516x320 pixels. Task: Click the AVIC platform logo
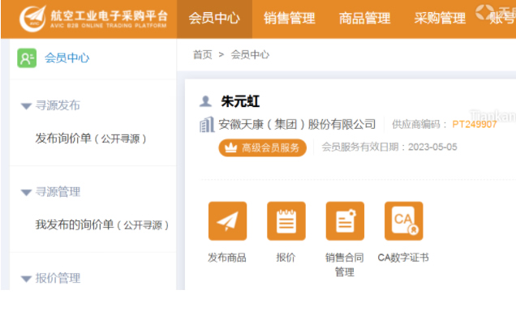(x=32, y=19)
